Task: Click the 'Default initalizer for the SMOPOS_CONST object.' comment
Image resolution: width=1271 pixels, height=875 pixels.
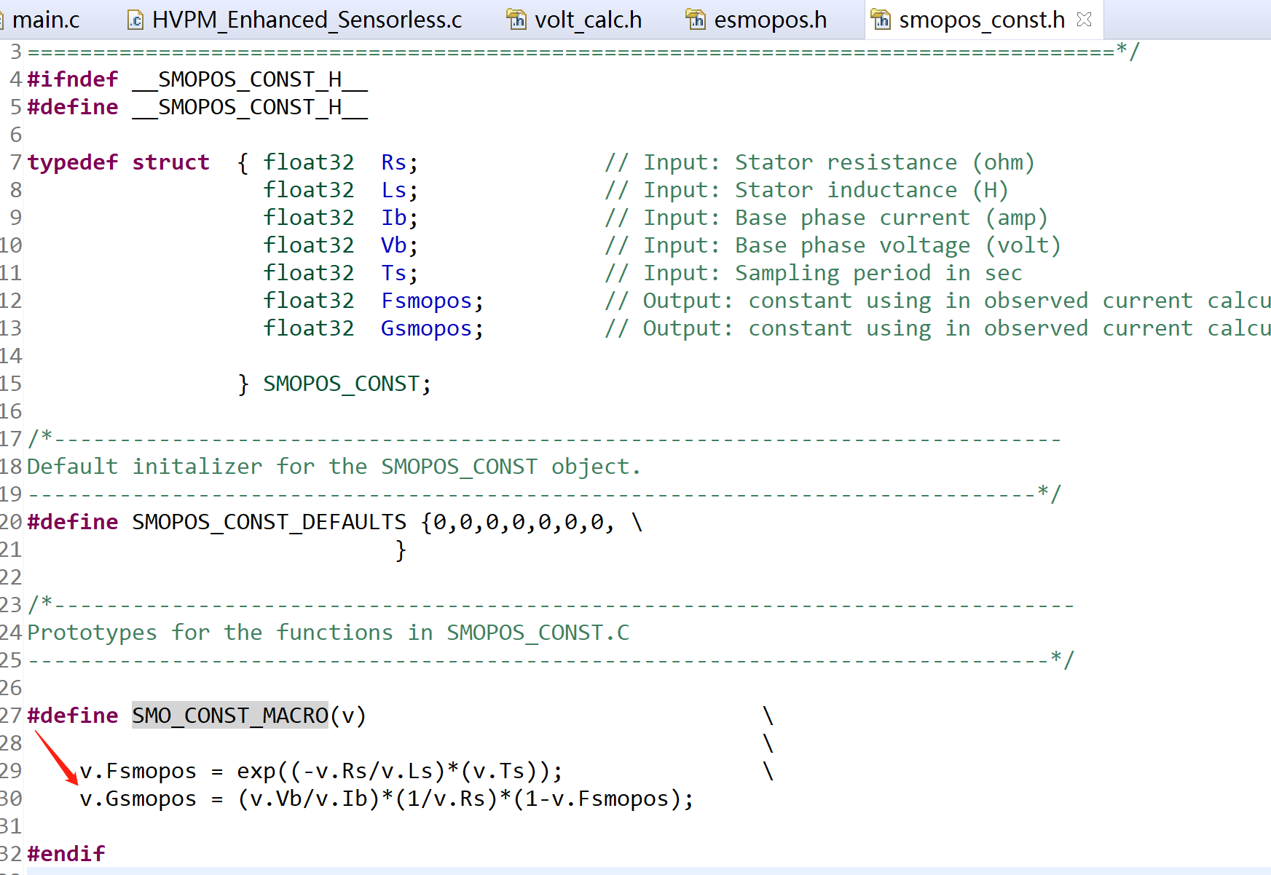Action: click(334, 467)
